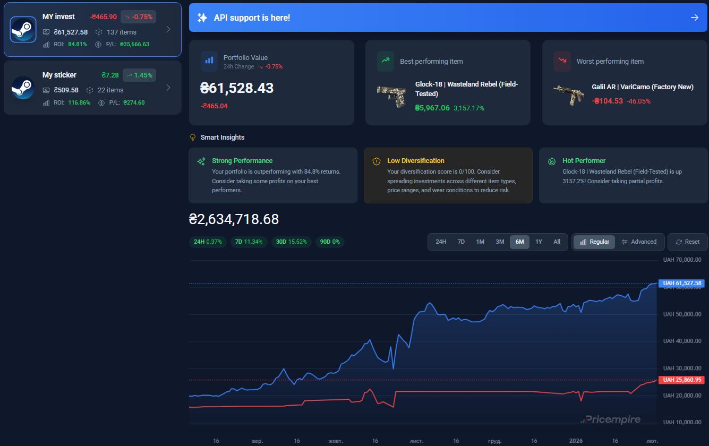Click the Smart Insights lightbulb icon
The height and width of the screenshot is (446, 709).
(193, 138)
